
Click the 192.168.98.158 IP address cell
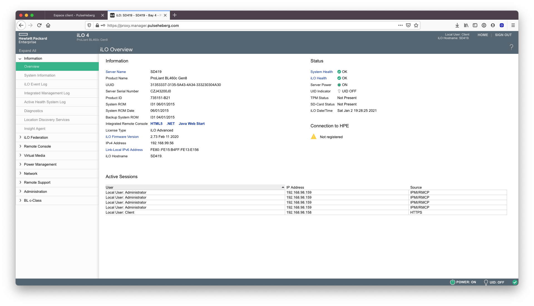coord(347,213)
